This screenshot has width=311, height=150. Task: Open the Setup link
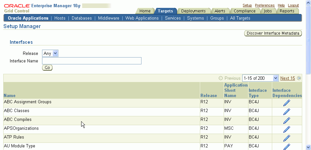coord(247,5)
